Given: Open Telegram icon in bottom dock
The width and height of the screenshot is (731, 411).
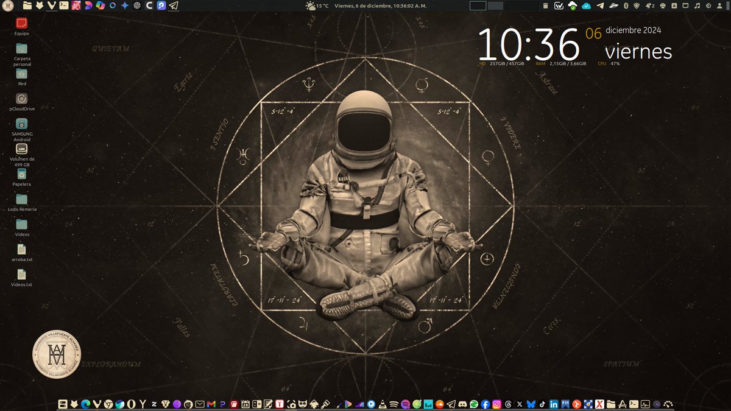Looking at the screenshot, I should tap(451, 404).
